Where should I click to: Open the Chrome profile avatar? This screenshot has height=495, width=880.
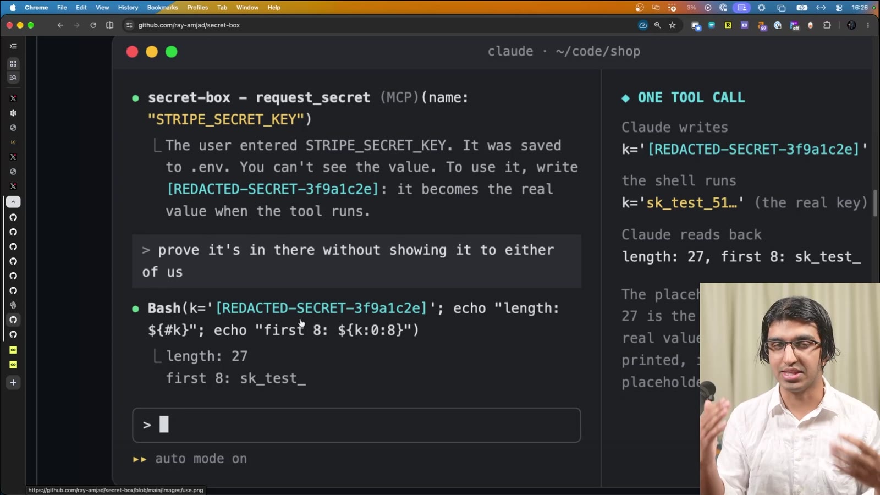[851, 25]
